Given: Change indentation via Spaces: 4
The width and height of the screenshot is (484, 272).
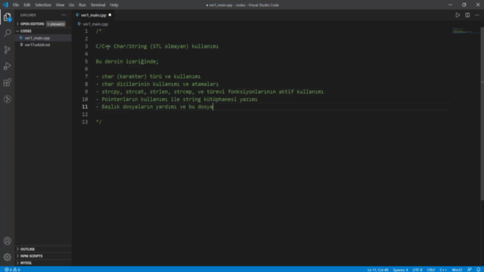Looking at the screenshot, I should pos(400,270).
